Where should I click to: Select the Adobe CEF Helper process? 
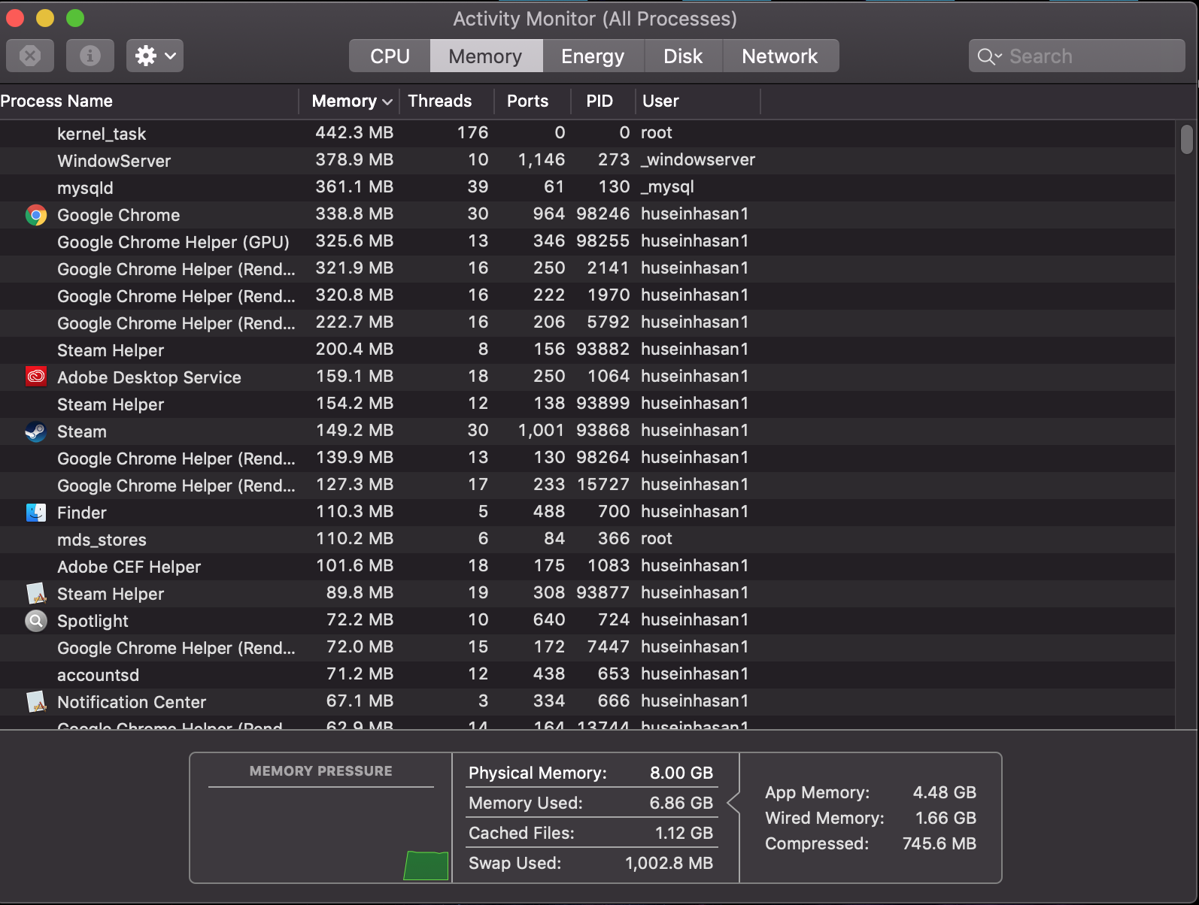(587, 566)
